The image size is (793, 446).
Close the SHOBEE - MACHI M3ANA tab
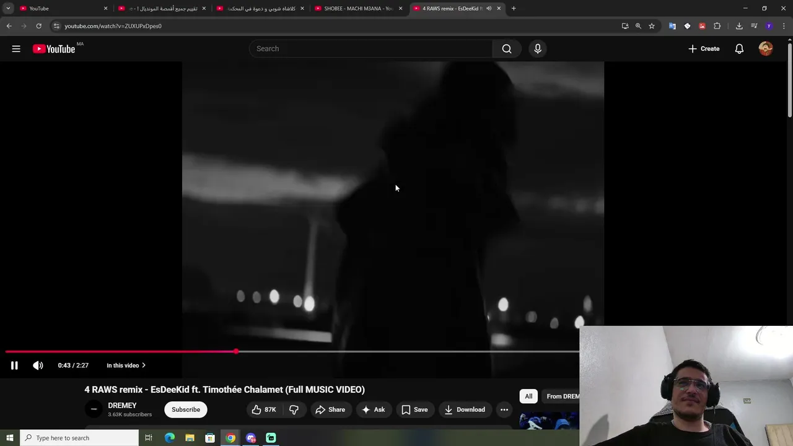point(400,9)
